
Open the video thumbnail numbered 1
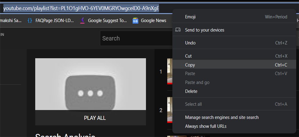[170, 71]
